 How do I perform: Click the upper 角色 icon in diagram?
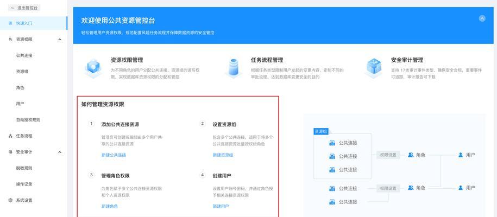click(411, 155)
